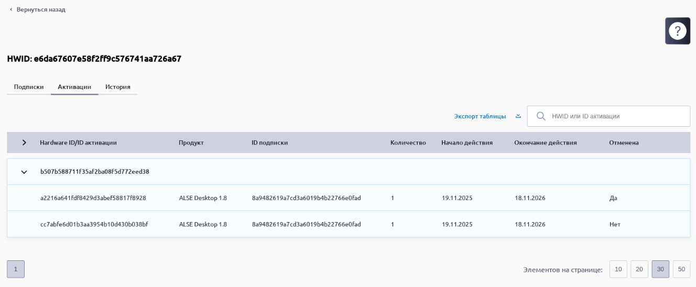Click the back arrow icon
The height and width of the screenshot is (287, 696).
point(11,9)
